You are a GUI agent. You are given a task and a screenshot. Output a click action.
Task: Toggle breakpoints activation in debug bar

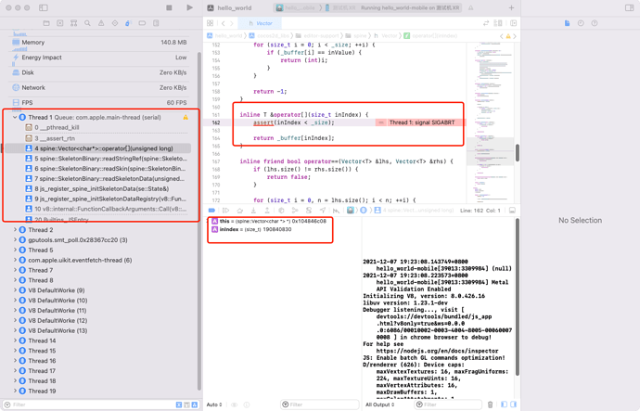pyautogui.click(x=211, y=211)
